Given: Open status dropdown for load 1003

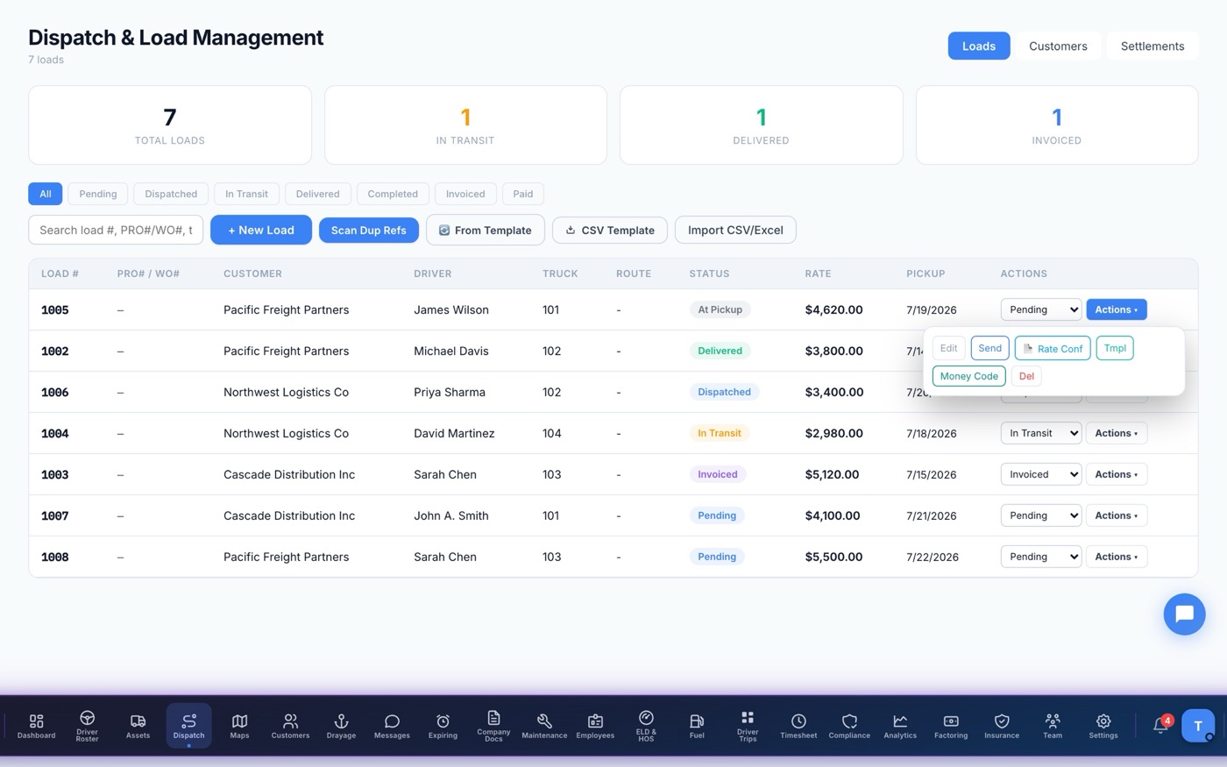Looking at the screenshot, I should (x=1041, y=474).
